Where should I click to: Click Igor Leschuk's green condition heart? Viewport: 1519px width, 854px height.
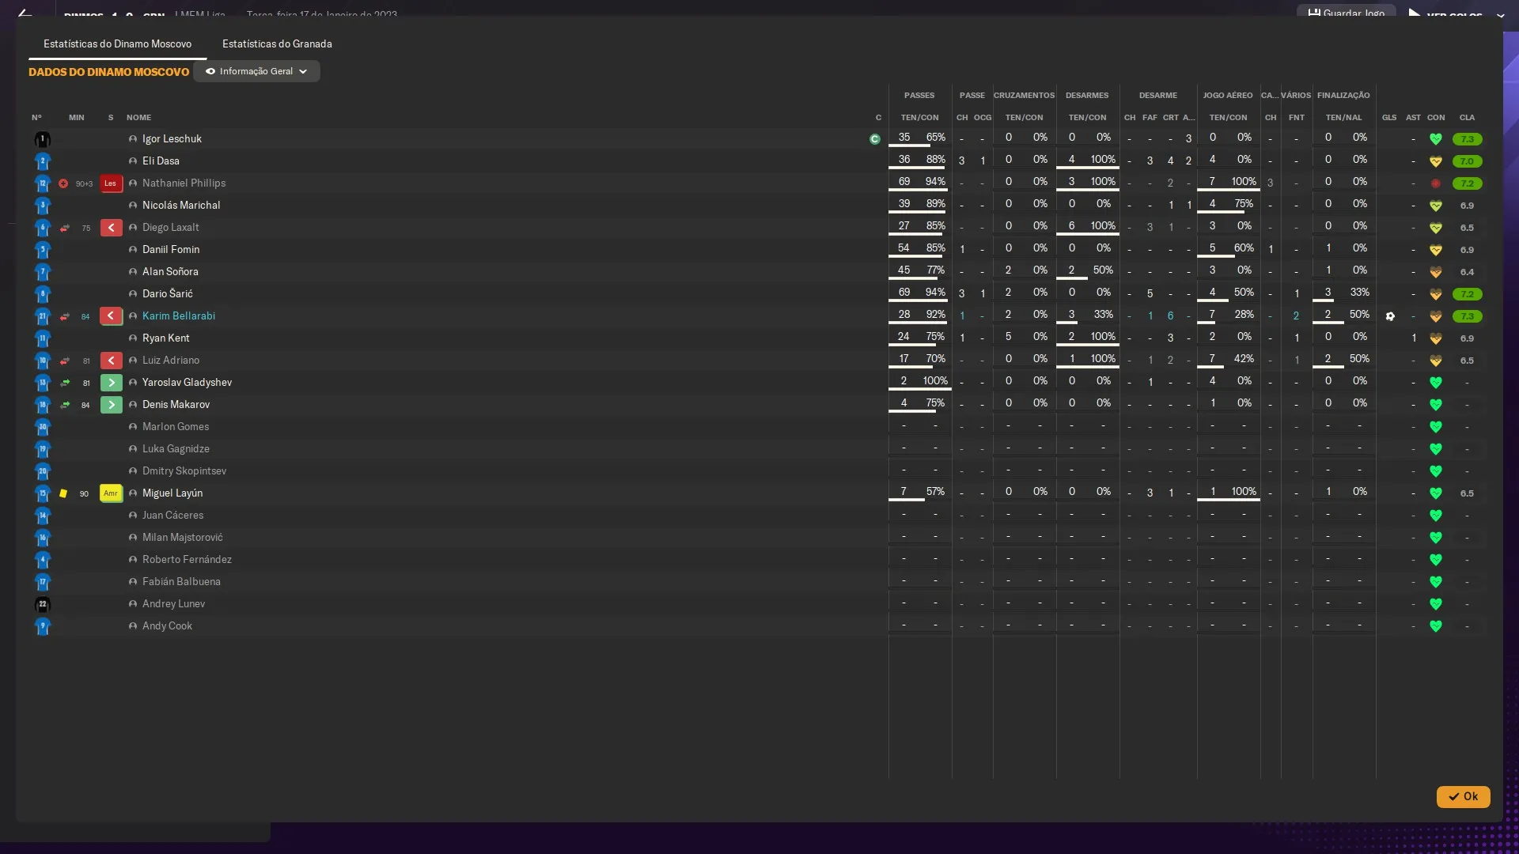[1436, 139]
